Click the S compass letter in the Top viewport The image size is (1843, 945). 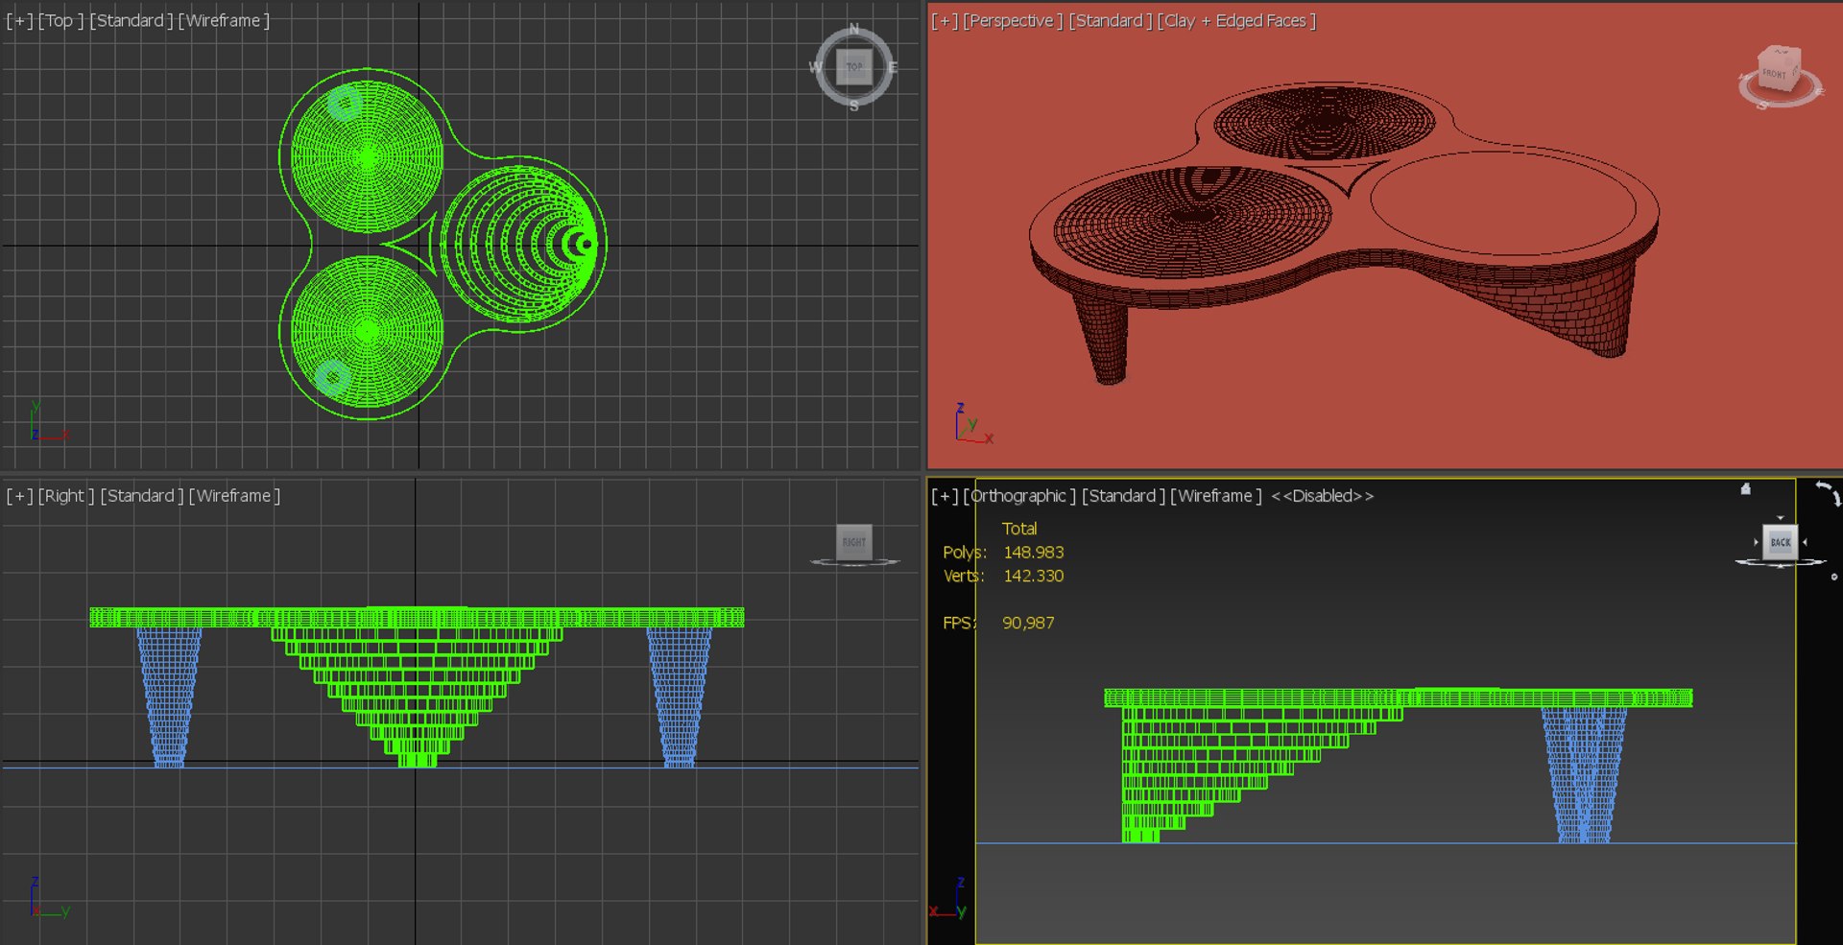point(854,106)
